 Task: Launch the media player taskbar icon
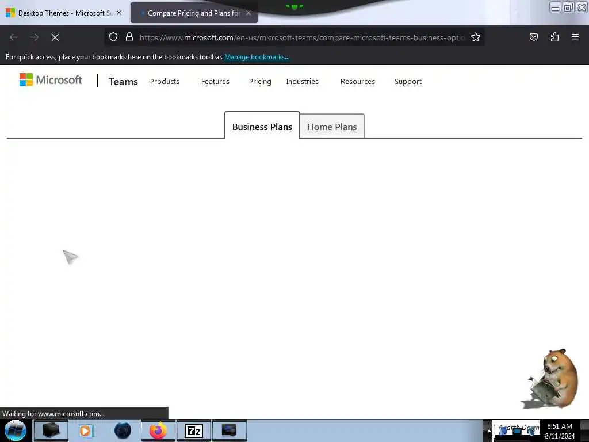pos(85,430)
